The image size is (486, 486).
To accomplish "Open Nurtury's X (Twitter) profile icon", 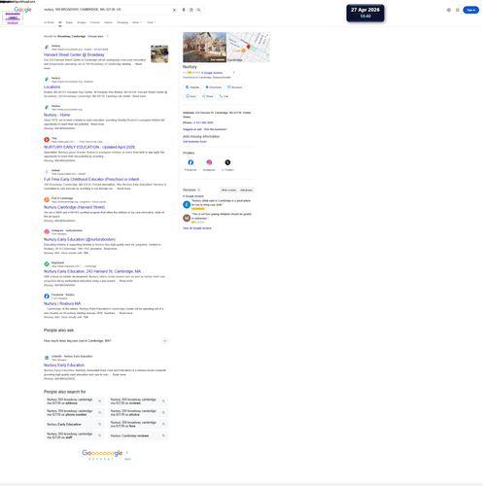I will click(227, 162).
